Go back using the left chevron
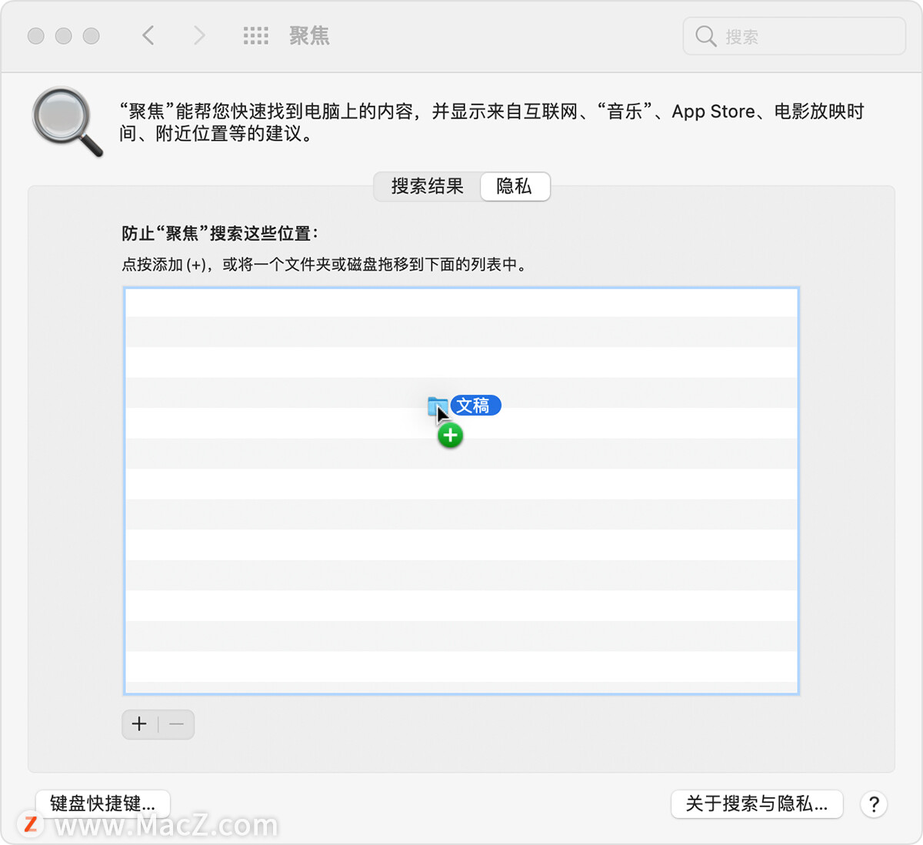923x845 pixels. [x=148, y=35]
